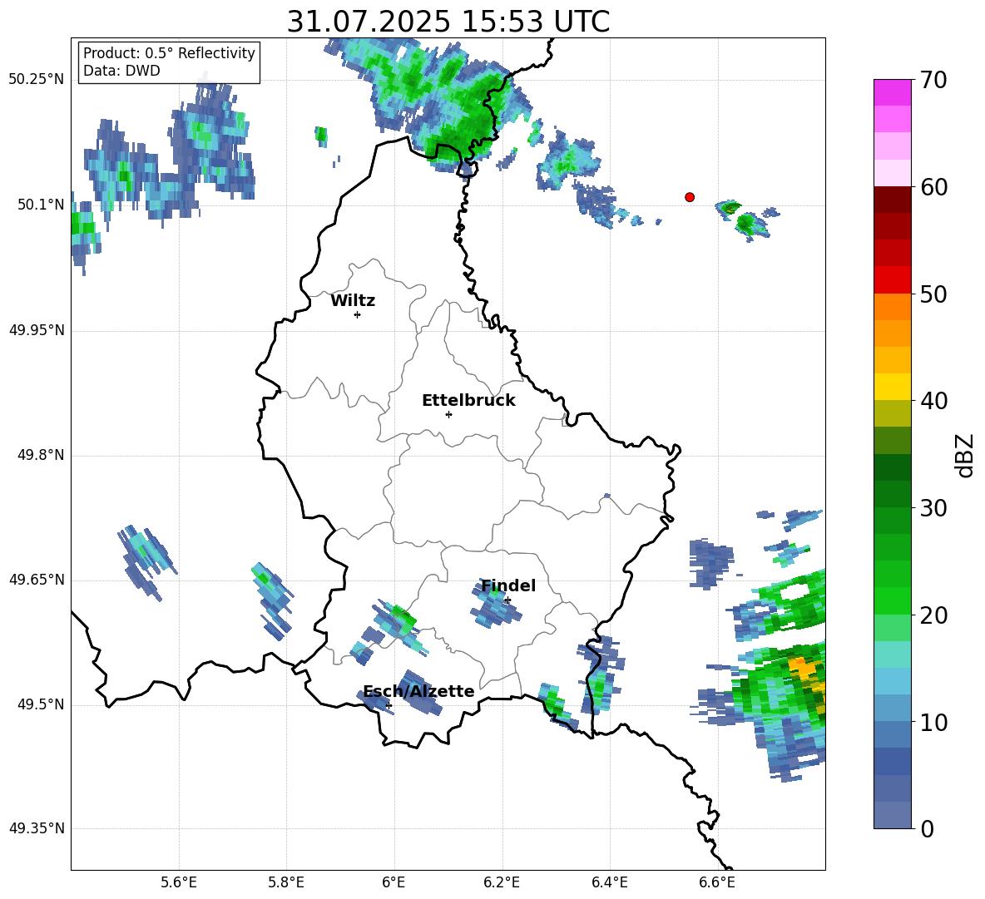Click the 49.35°N latitude tick label
The width and height of the screenshot is (985, 899).
coord(37,828)
